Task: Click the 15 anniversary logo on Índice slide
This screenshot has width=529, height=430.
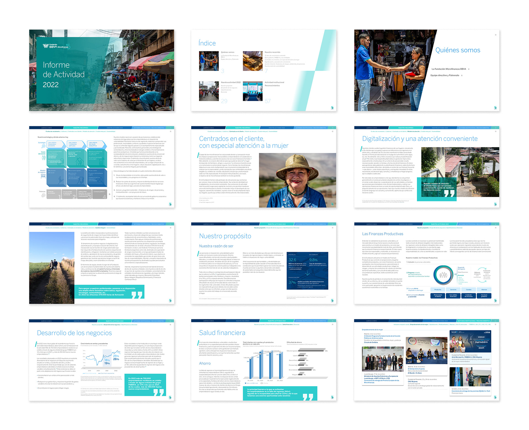Action: 332,108
